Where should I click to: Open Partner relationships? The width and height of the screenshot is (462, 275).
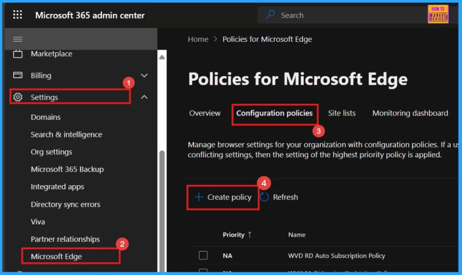click(65, 239)
